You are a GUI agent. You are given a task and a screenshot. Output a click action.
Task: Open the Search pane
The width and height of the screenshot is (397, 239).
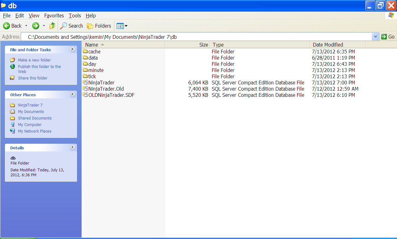coord(72,26)
